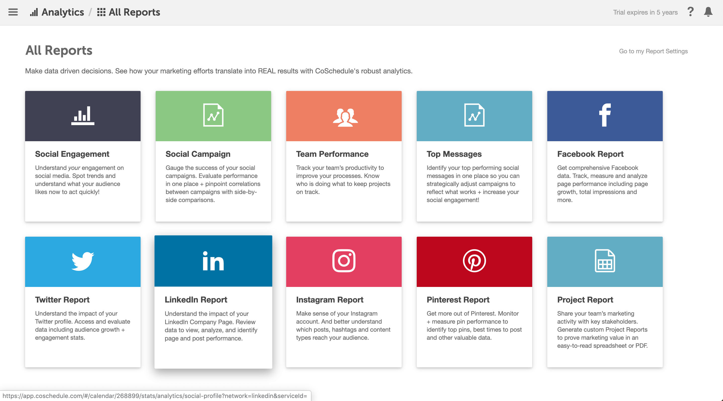This screenshot has height=401, width=723.
Task: Click the All Reports page heading
Action: coord(59,51)
